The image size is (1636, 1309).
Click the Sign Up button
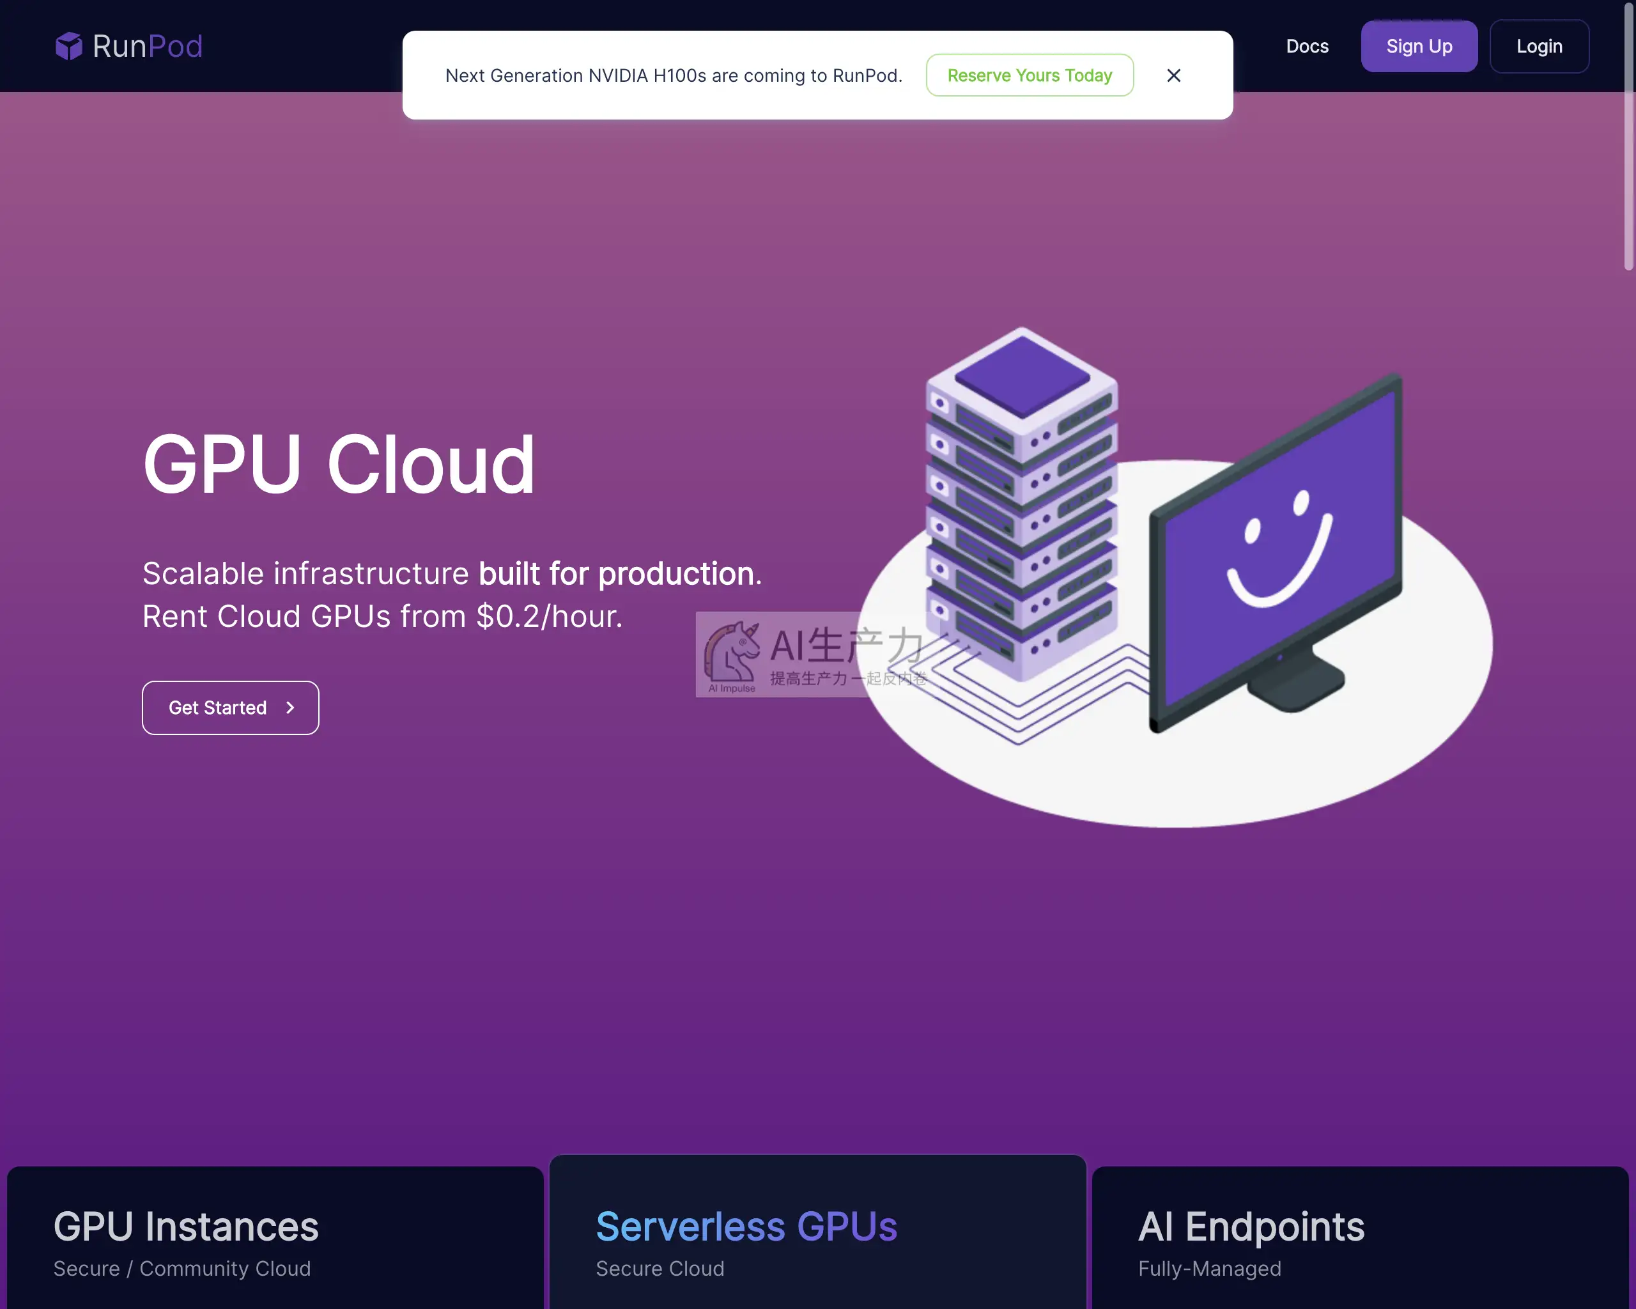coord(1419,46)
